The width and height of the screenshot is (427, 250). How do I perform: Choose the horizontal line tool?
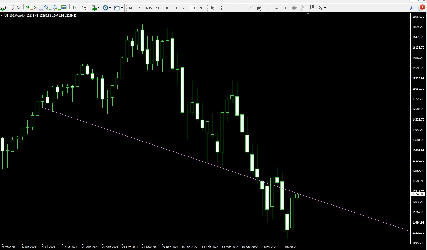[x=241, y=8]
